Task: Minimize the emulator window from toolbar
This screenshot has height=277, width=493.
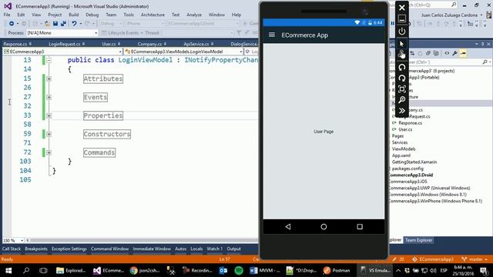Action: click(402, 18)
